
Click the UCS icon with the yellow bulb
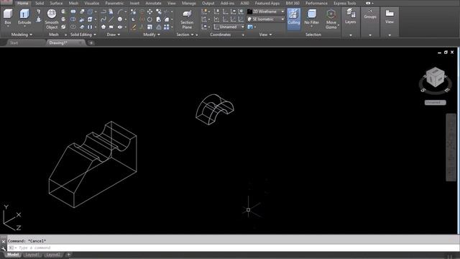[x=204, y=12]
